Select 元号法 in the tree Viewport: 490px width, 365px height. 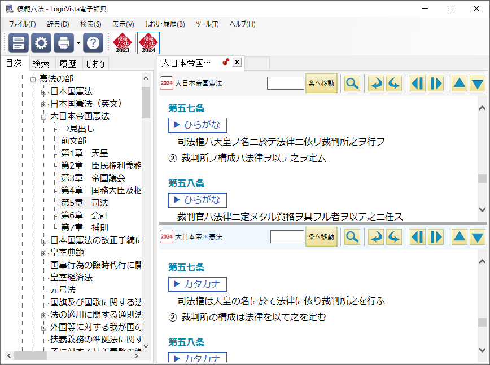click(63, 290)
